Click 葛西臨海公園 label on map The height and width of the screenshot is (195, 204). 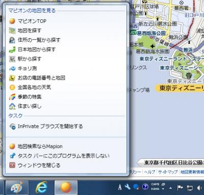(x=151, y=33)
